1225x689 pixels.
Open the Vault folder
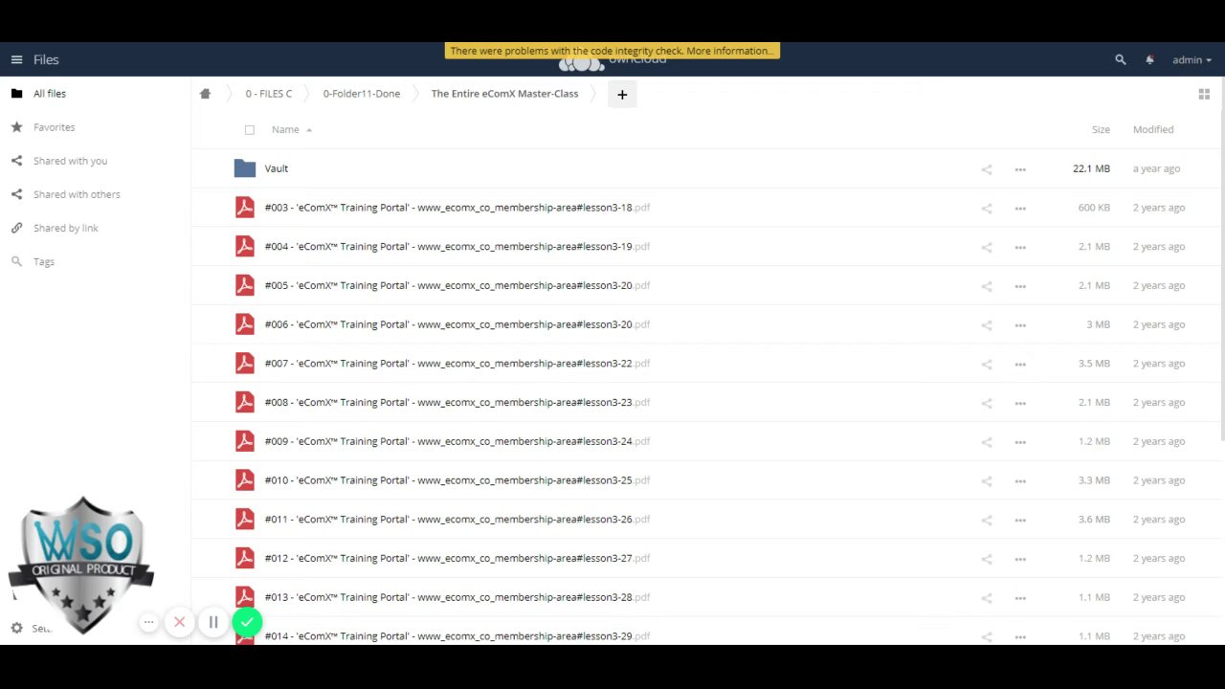[x=277, y=168]
